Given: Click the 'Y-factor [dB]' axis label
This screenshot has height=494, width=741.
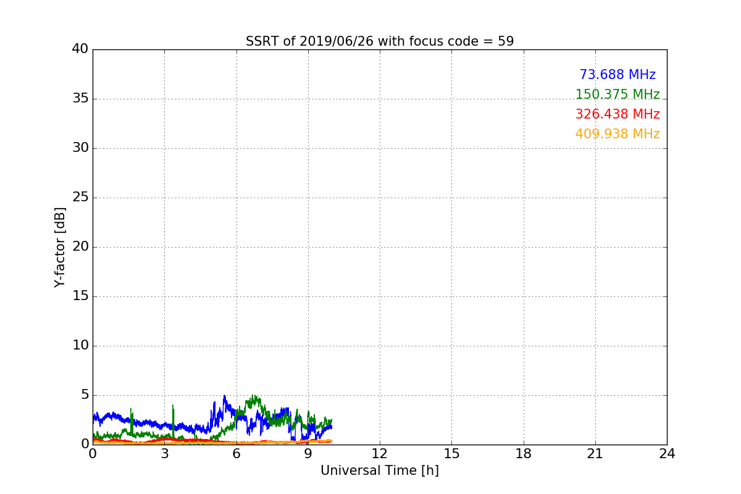Looking at the screenshot, I should point(60,247).
